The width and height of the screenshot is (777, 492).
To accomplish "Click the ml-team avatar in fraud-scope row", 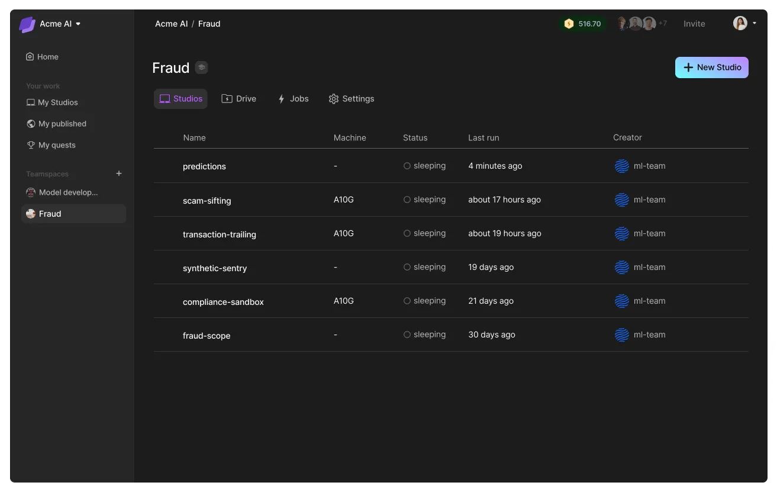I will (621, 335).
